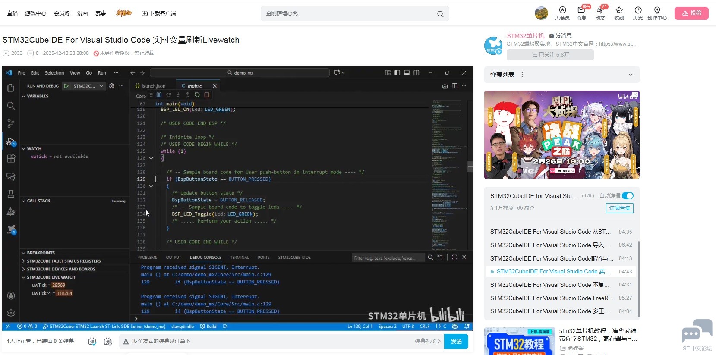The image size is (716, 355).
Task: Click the 大会员 membership icon
Action: point(562,13)
